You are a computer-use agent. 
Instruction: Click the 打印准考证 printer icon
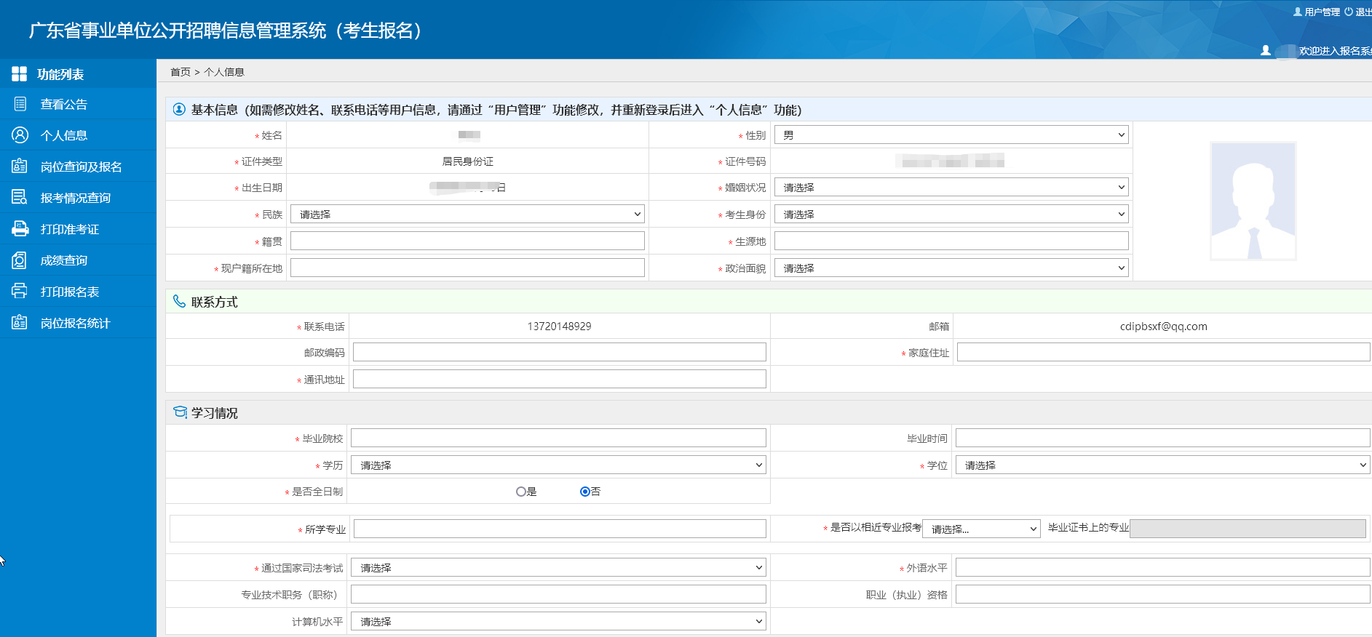(20, 229)
